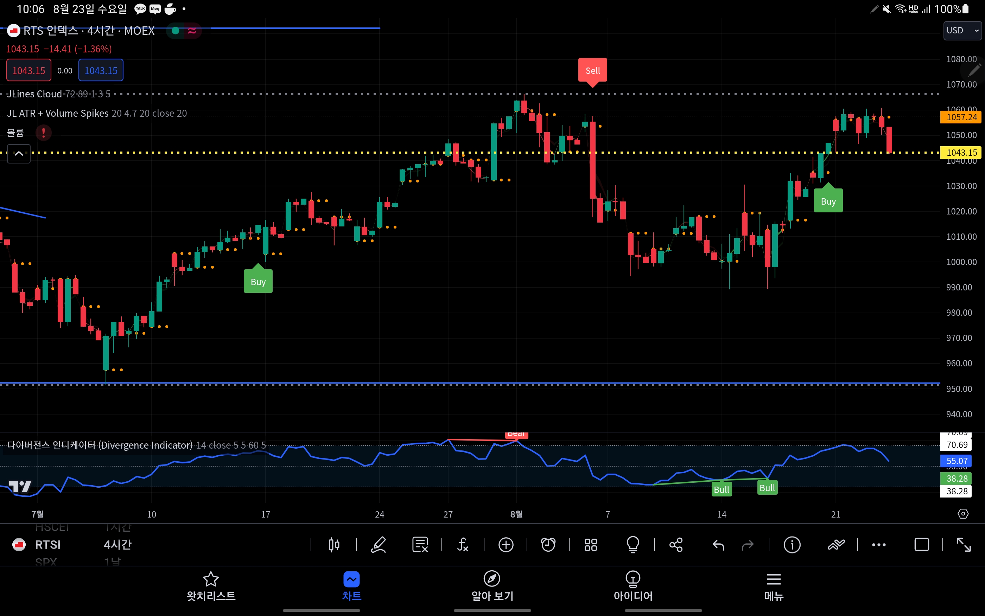The width and height of the screenshot is (985, 616).
Task: Open the 4시간 interval picker
Action: 118,545
